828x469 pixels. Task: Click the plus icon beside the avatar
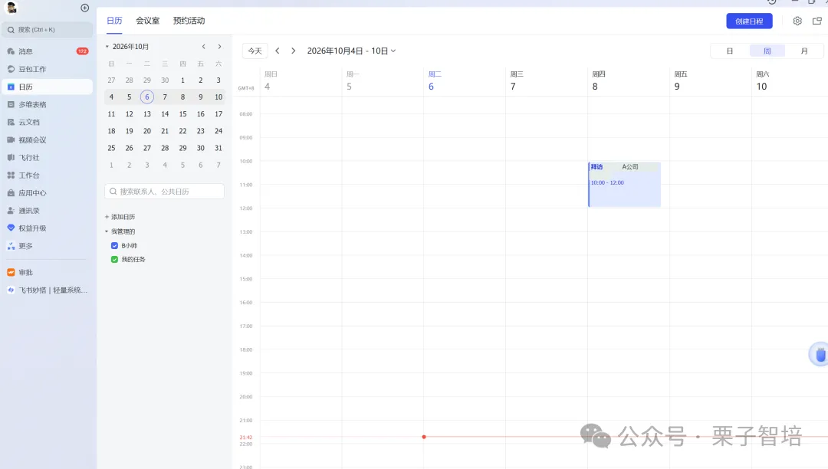[x=84, y=8]
